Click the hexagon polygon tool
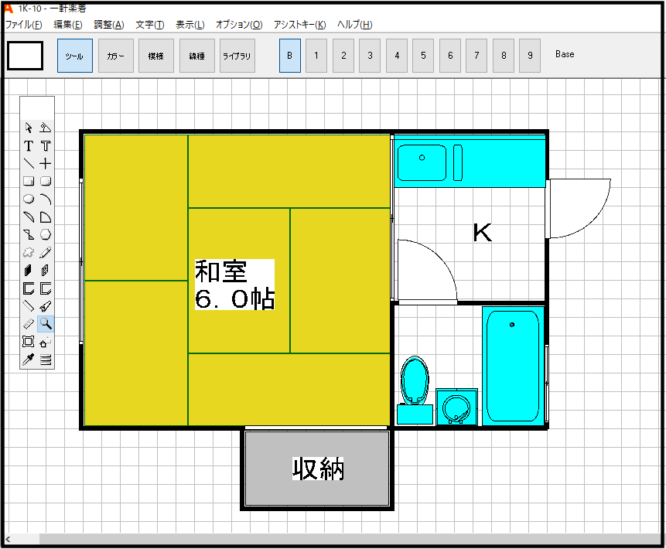Image resolution: width=666 pixels, height=549 pixels. (46, 234)
